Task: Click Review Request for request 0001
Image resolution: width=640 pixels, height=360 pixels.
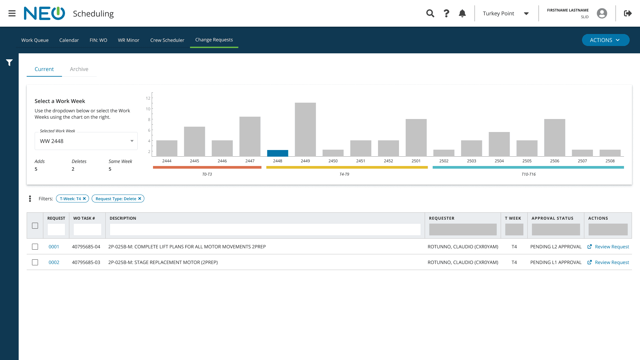Action: coord(608,247)
